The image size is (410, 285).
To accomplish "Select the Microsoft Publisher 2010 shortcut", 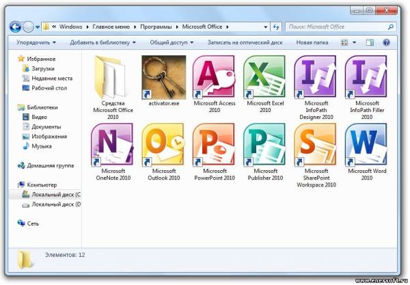I will pyautogui.click(x=265, y=152).
